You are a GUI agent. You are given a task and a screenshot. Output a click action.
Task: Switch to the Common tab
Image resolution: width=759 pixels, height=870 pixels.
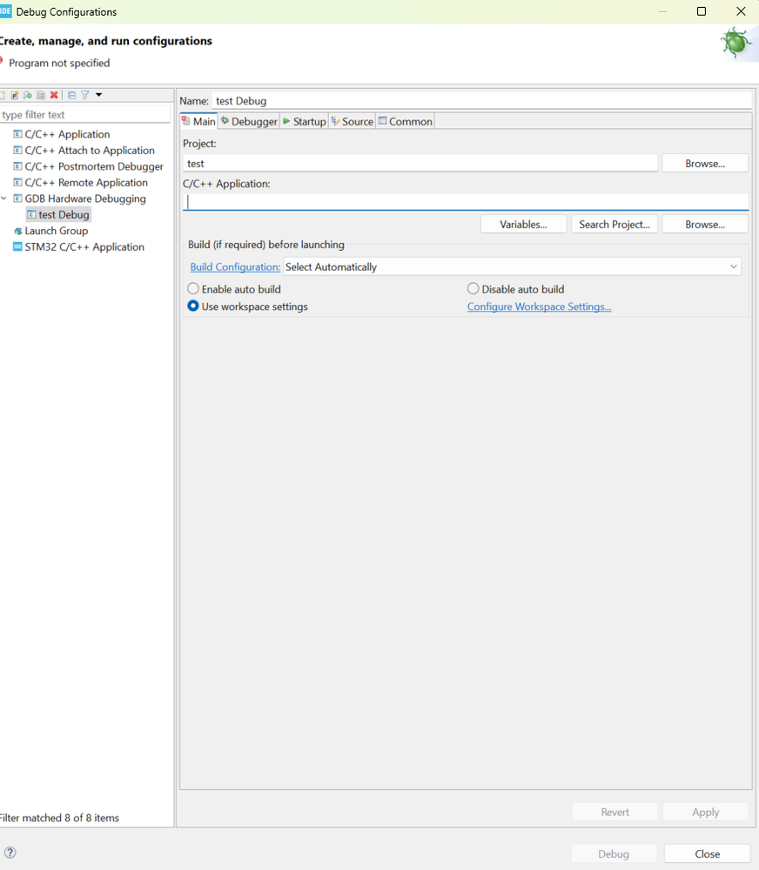pyautogui.click(x=406, y=122)
